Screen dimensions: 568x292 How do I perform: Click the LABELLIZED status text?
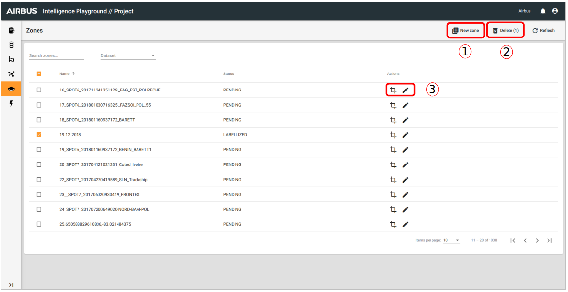235,135
